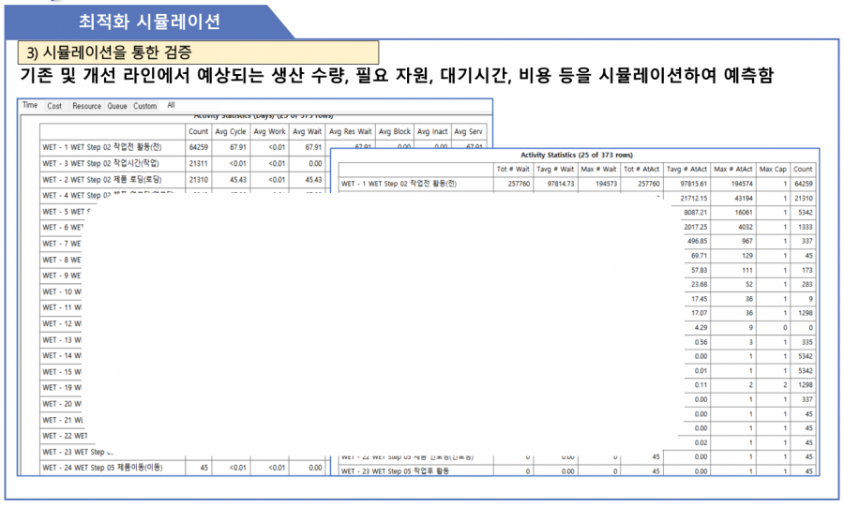This screenshot has height=507, width=844.
Task: Click the Max Cap column header
Action: 774,169
